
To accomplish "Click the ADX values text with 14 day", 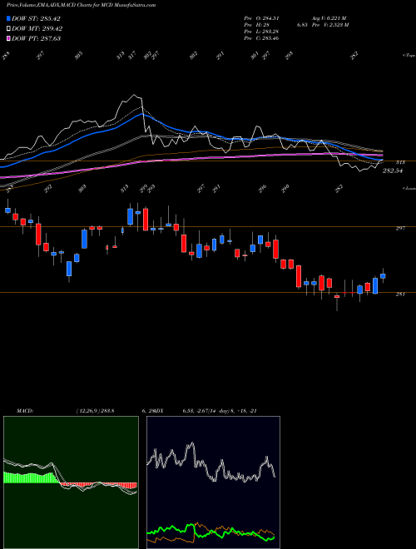I will click(x=220, y=411).
